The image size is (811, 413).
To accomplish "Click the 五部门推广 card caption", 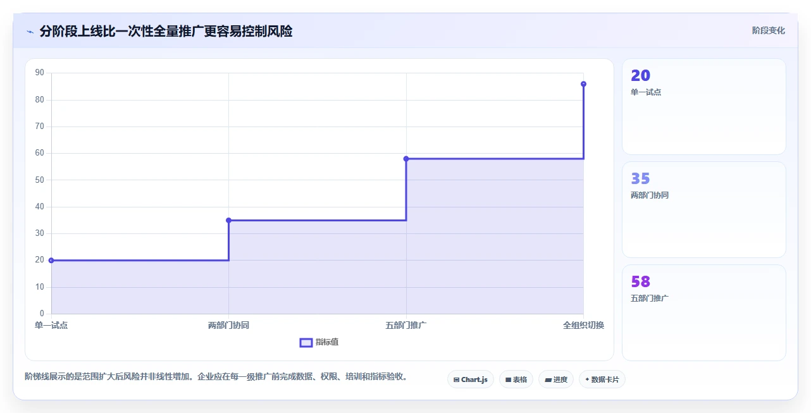I will (x=650, y=299).
